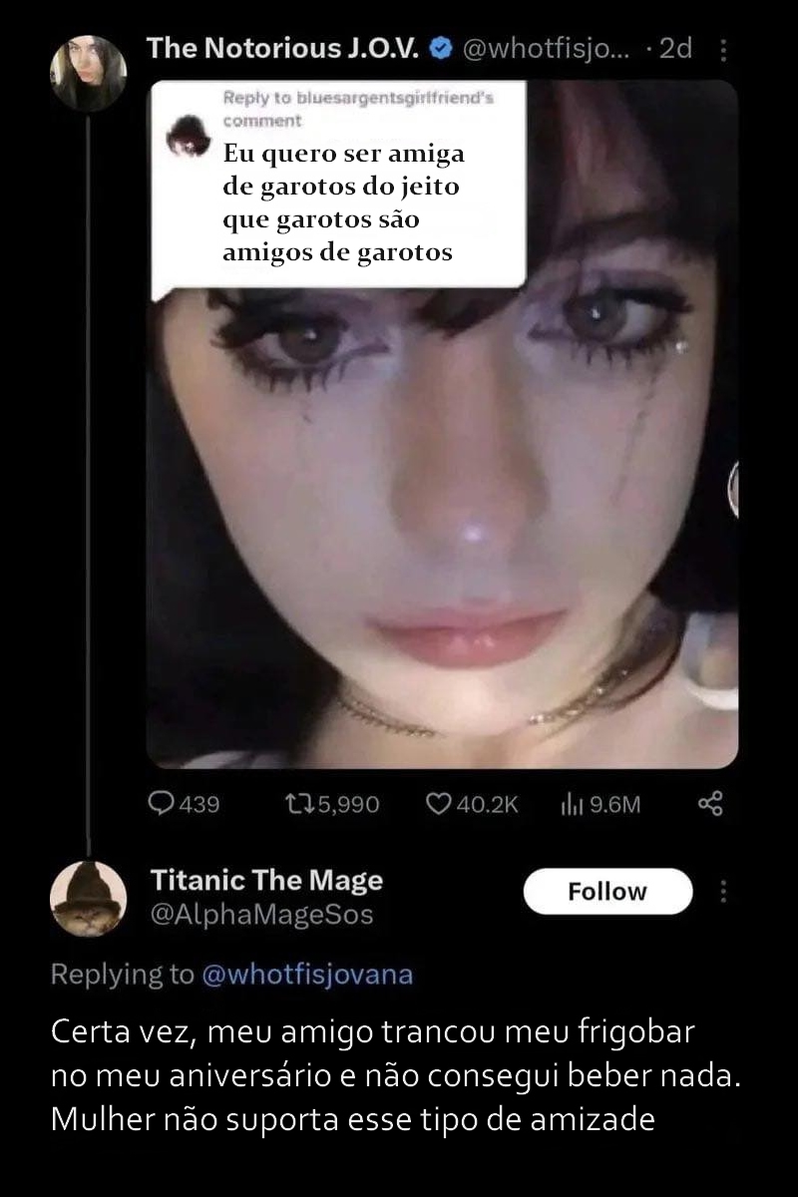798x1197 pixels.
Task: Tap the share icon under the tweet
Action: 709,804
